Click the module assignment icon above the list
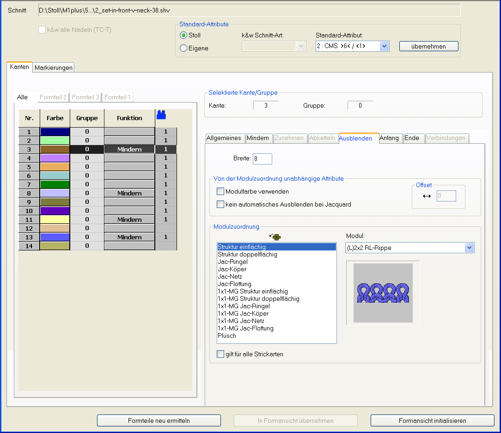The height and width of the screenshot is (433, 501). click(276, 237)
